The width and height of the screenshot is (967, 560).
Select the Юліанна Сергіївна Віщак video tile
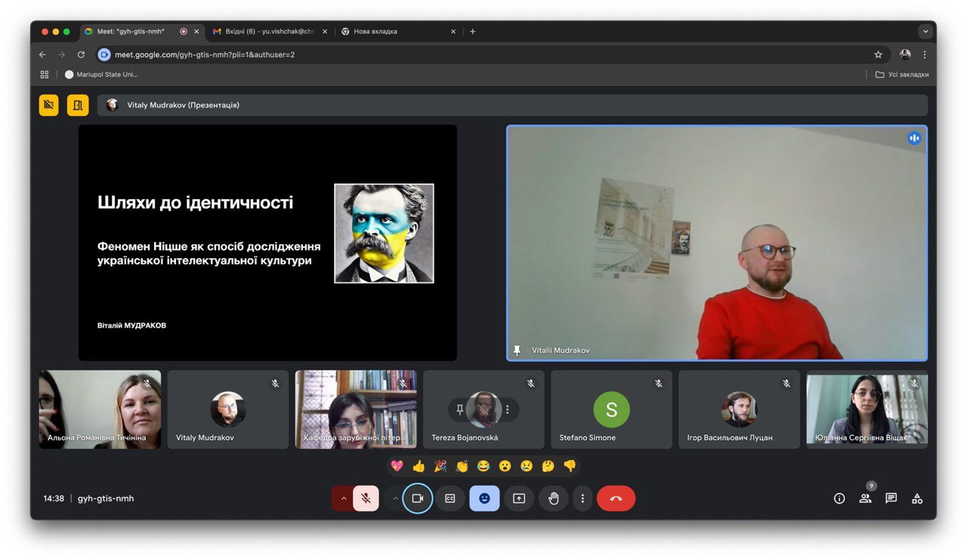[867, 410]
